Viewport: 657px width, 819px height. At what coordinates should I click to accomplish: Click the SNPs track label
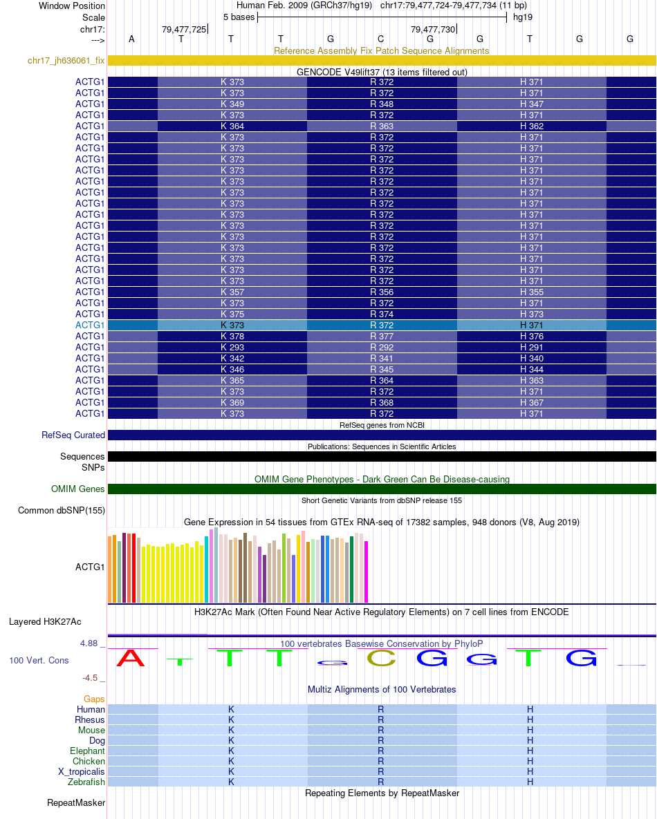(x=93, y=467)
